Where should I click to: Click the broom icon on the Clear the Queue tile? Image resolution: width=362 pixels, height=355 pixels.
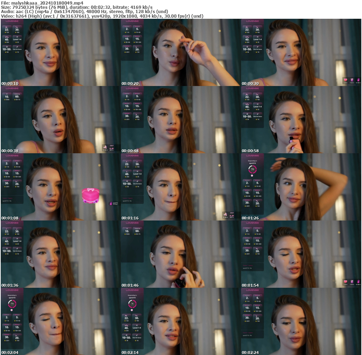point(17,47)
